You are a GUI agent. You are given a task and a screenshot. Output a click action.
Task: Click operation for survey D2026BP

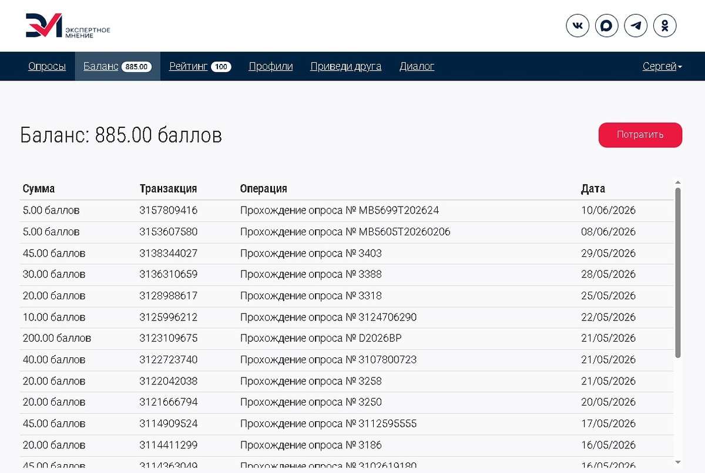tap(321, 338)
